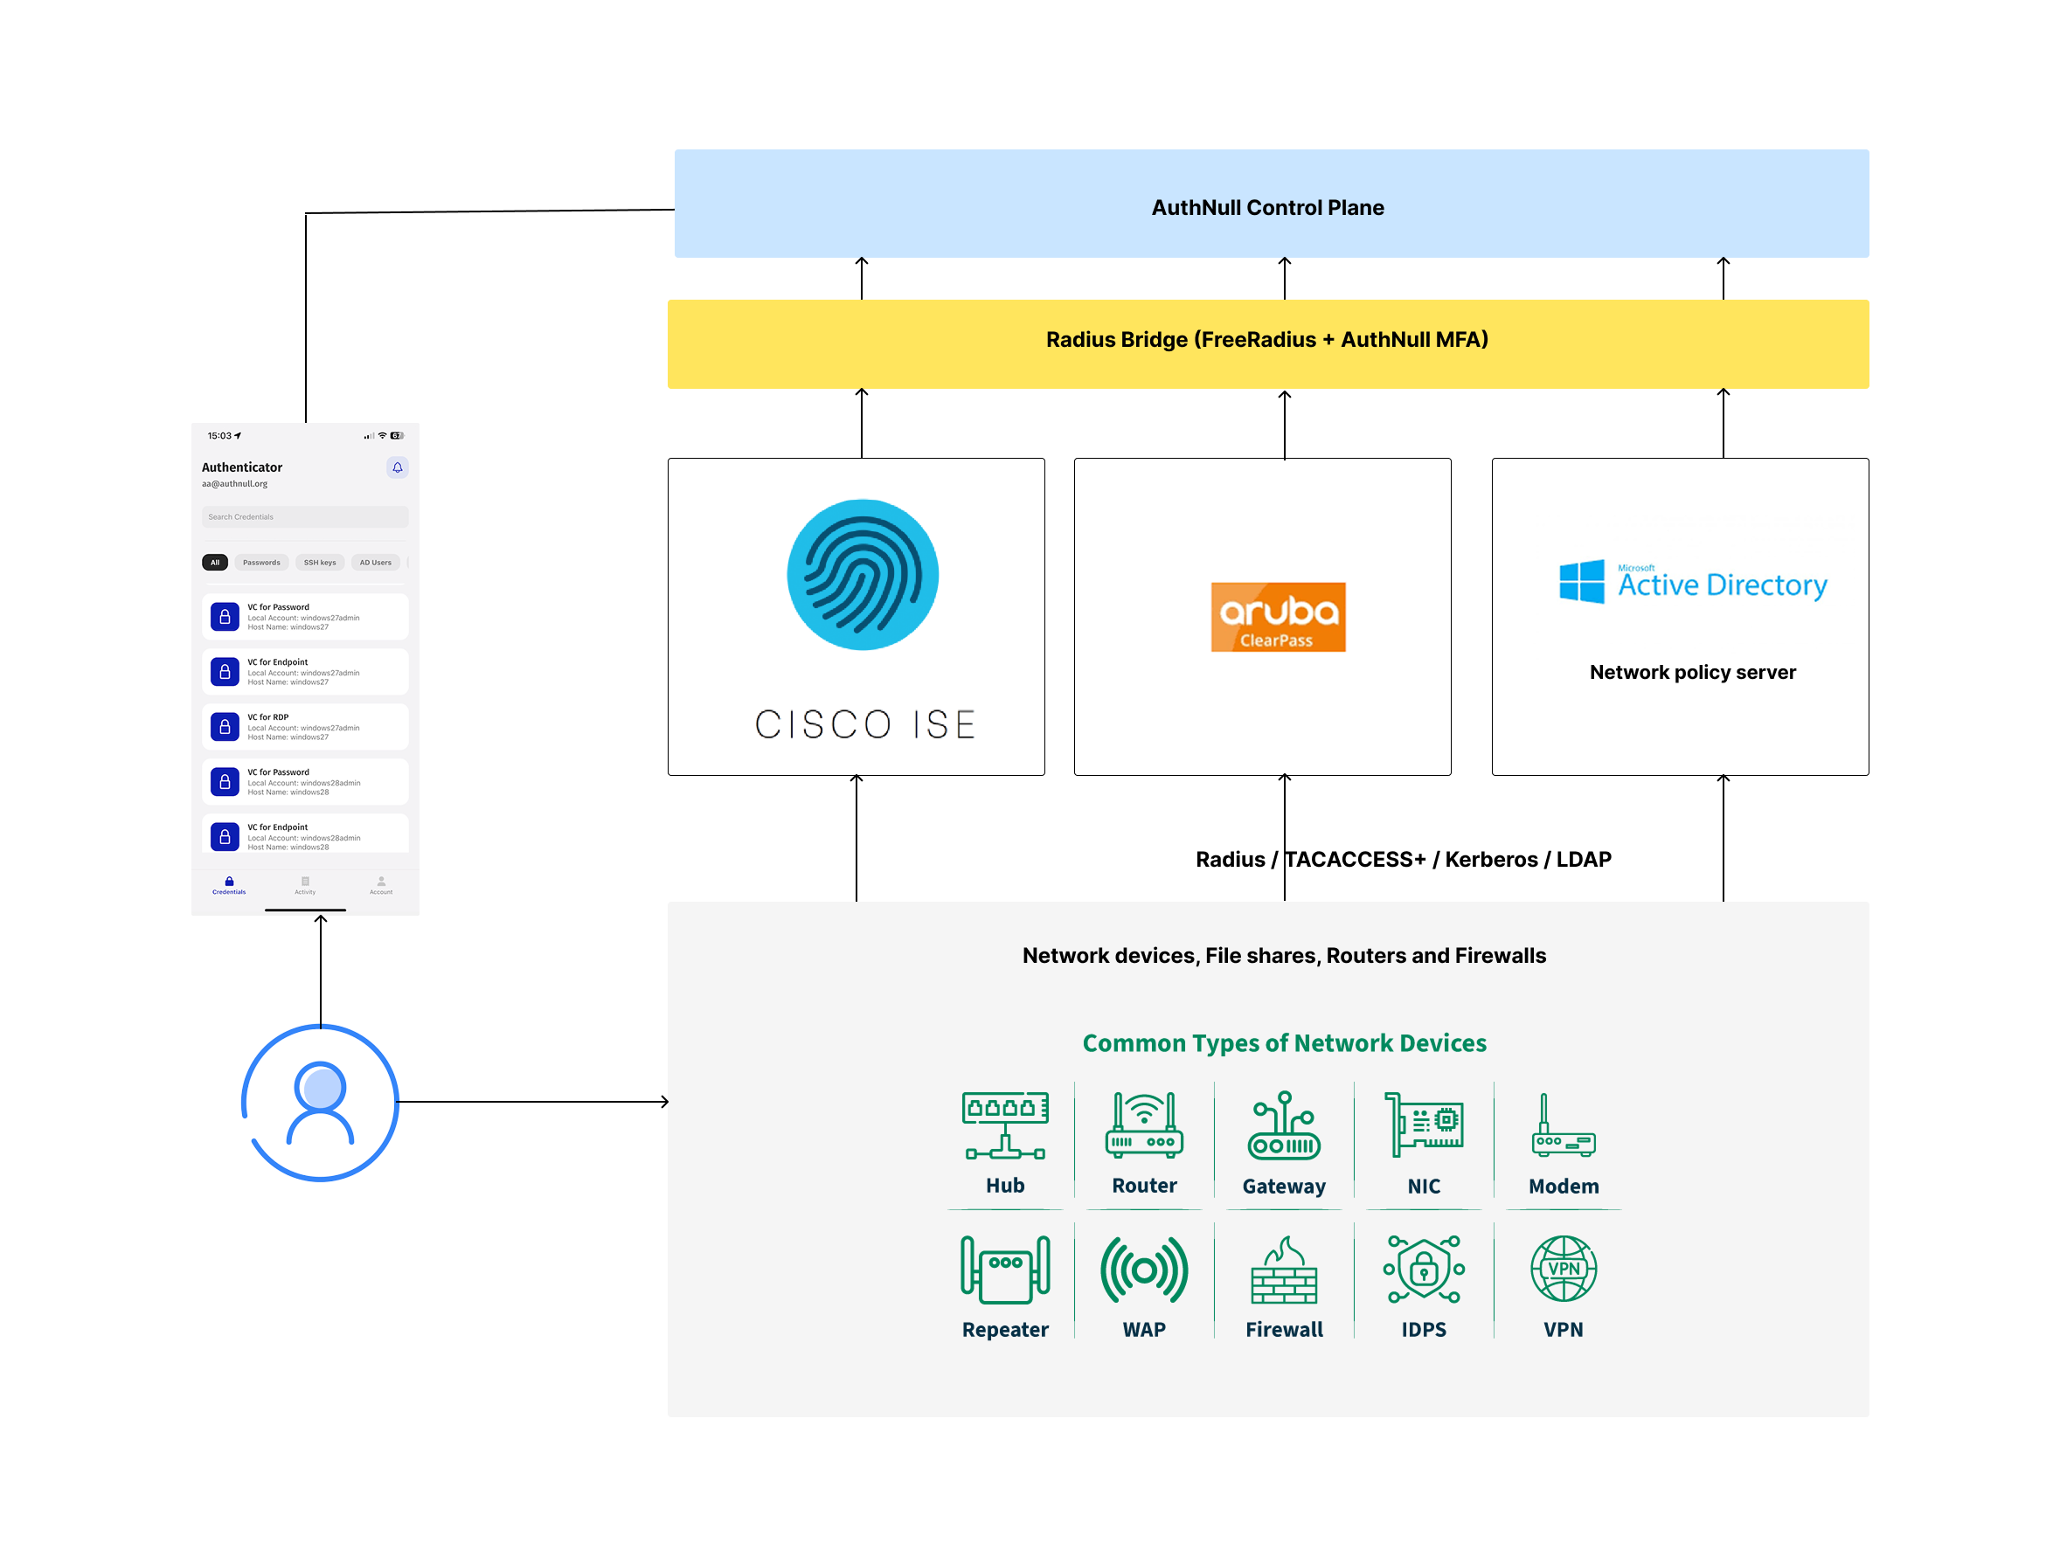Open the VC for RDP credential
This screenshot has width=2053, height=1564.
point(304,726)
